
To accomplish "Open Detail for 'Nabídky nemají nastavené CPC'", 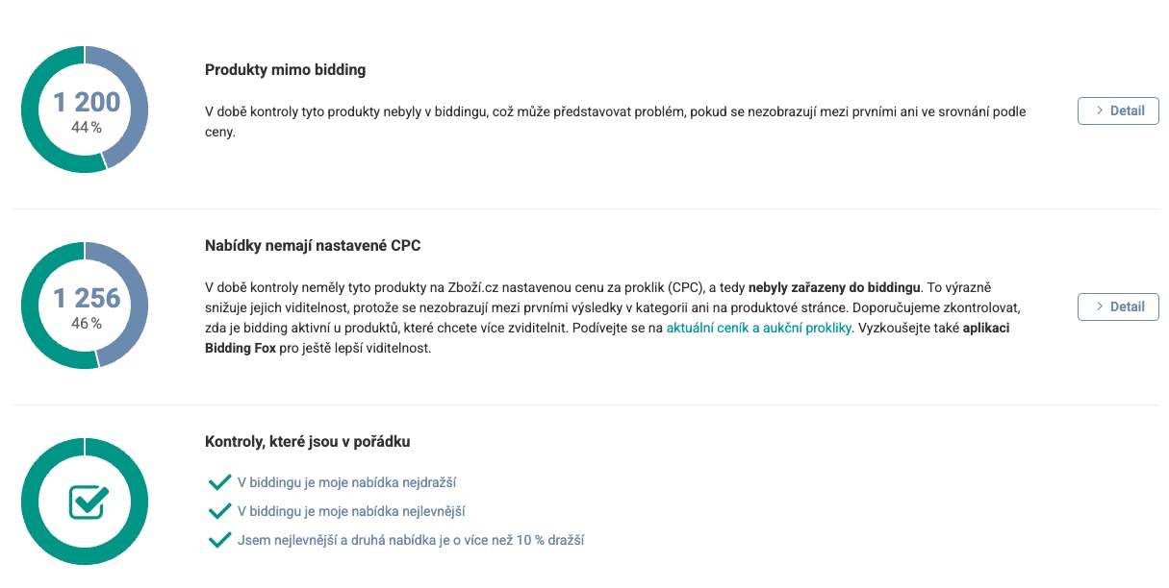I will coord(1118,307).
